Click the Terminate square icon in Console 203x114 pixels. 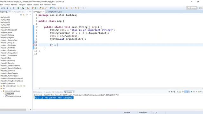(169, 92)
